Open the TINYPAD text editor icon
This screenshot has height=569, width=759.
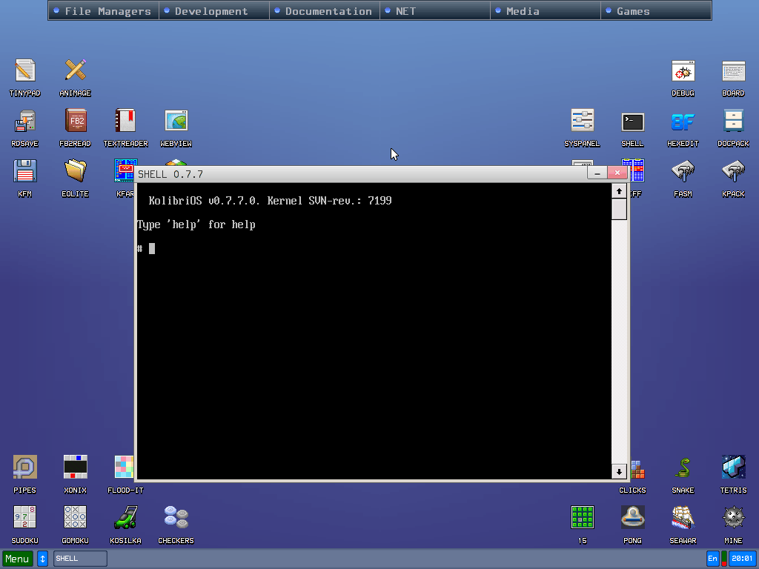click(x=24, y=71)
